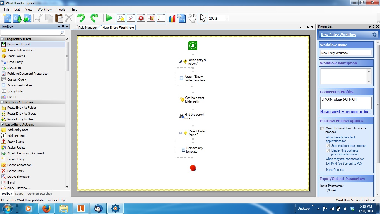This screenshot has width=380, height=214.
Task: Click the Windows Start button
Action: [x=7, y=208]
